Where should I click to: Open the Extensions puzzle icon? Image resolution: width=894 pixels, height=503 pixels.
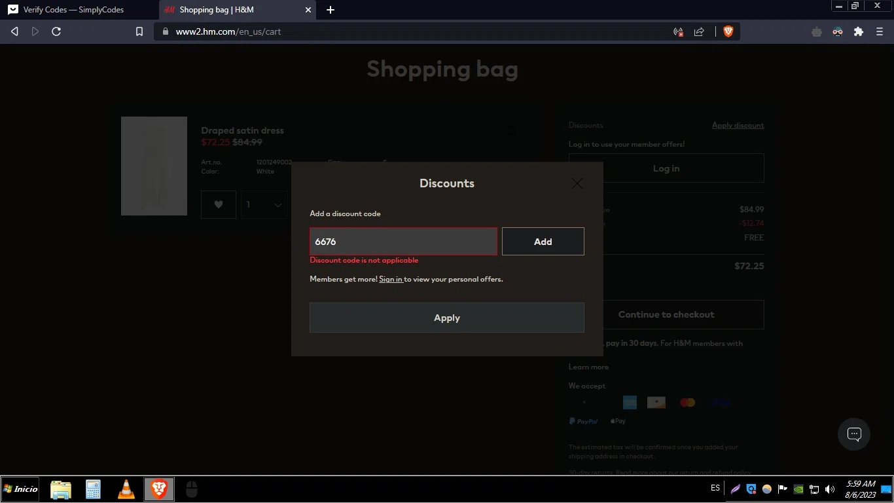[x=859, y=31]
